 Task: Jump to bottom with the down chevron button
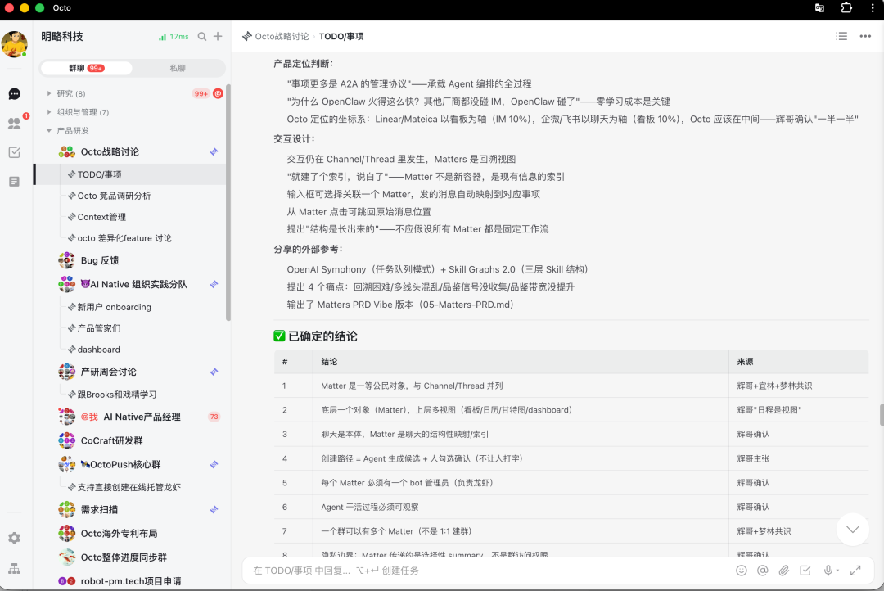[x=852, y=529]
